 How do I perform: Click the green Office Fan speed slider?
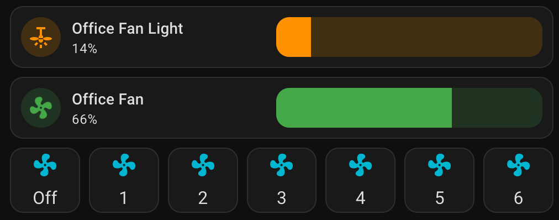coord(409,108)
